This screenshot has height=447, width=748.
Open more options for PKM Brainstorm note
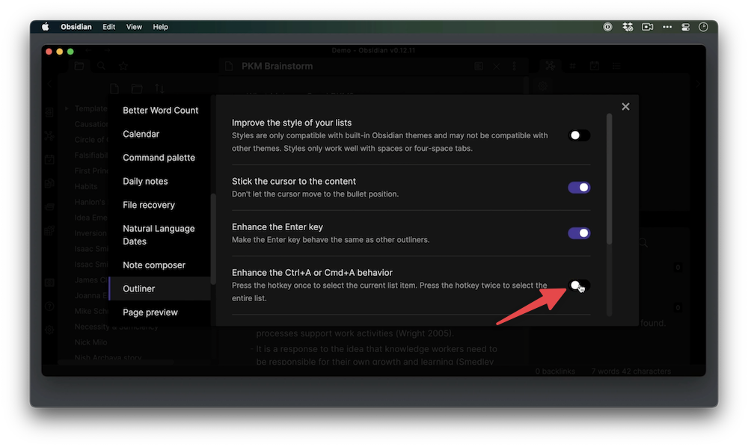click(x=515, y=67)
